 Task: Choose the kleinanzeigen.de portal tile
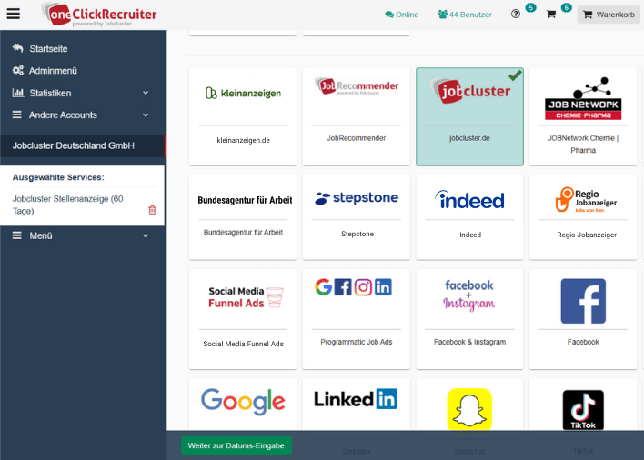point(243,116)
